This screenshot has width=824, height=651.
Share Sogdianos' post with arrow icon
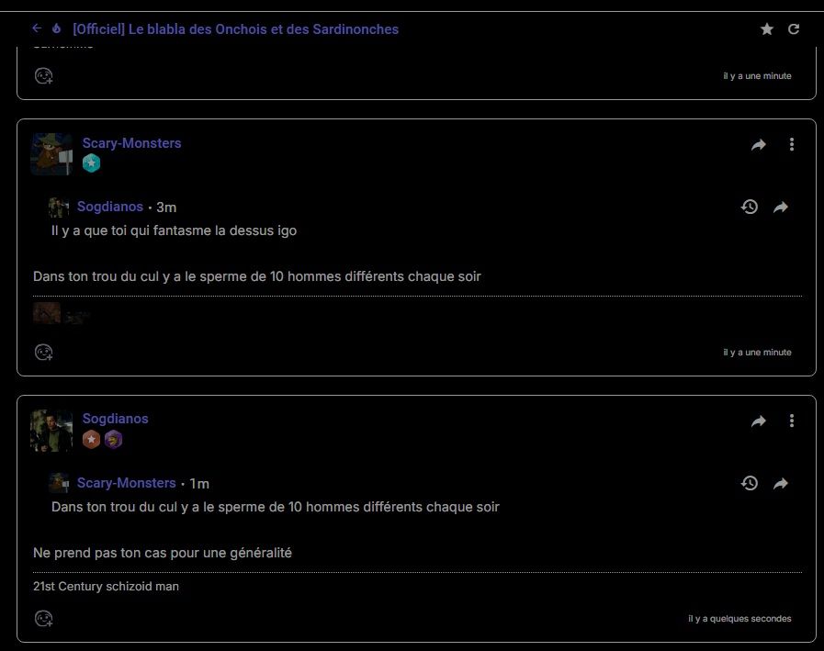pos(758,421)
